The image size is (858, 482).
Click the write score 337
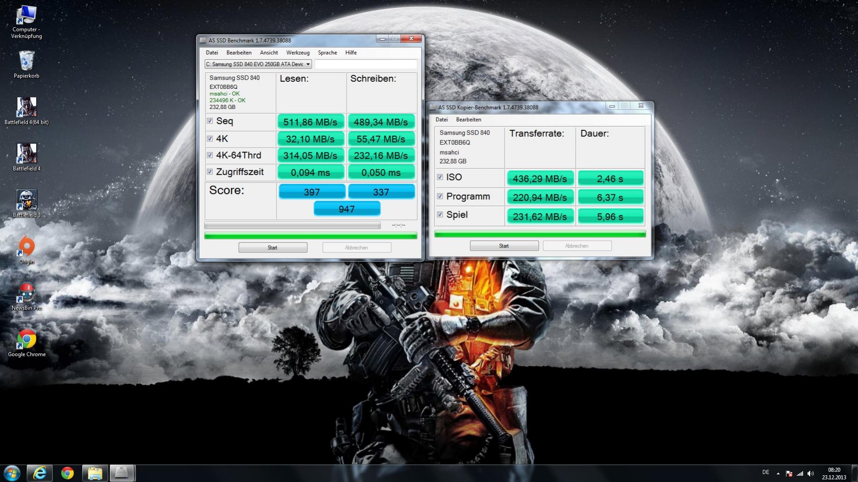point(381,192)
